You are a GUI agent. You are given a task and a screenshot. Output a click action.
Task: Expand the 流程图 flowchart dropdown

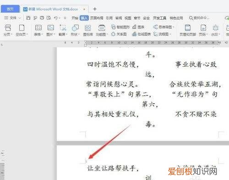[170, 34]
